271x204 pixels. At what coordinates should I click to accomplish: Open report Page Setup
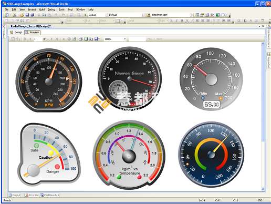click(x=91, y=39)
